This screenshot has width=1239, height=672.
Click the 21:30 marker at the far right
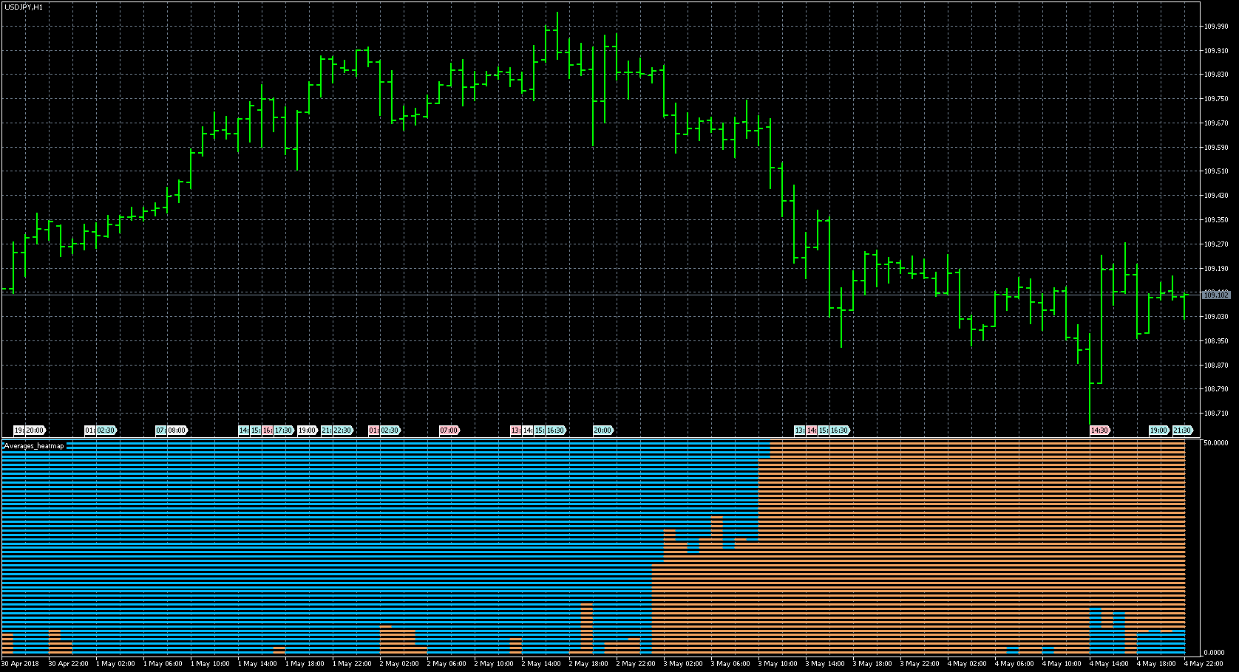[x=1184, y=430]
